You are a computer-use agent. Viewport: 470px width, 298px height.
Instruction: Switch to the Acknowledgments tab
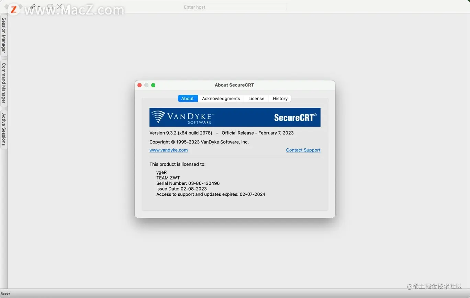coord(221,99)
